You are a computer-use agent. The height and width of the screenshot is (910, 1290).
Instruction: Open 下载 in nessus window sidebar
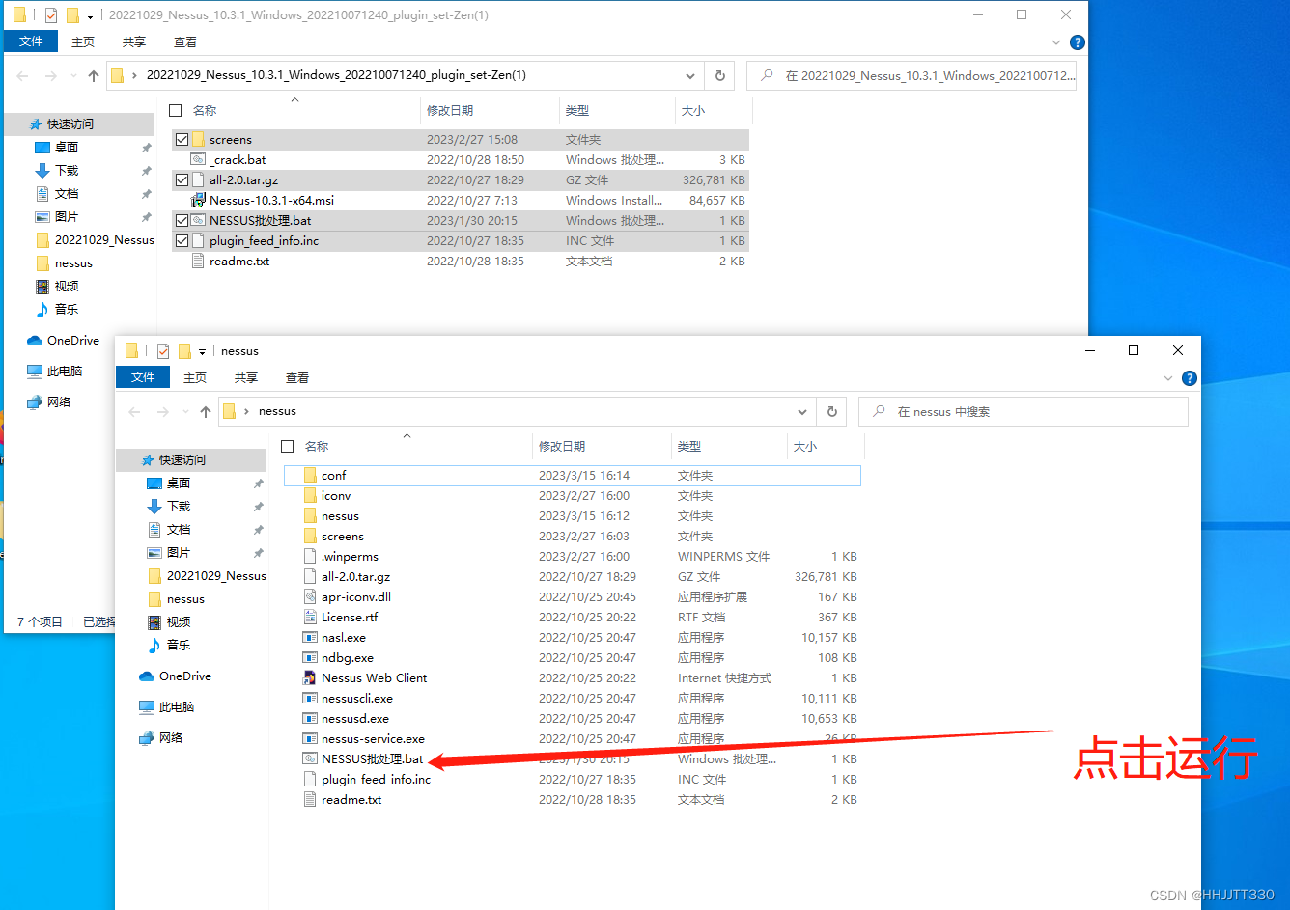179,507
